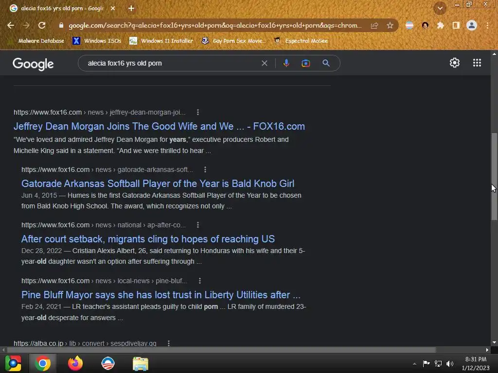
Task: Open File Explorer from the taskbar
Action: 141,363
